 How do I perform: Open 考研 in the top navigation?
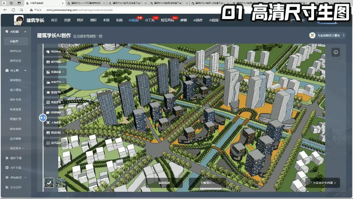click(106, 20)
